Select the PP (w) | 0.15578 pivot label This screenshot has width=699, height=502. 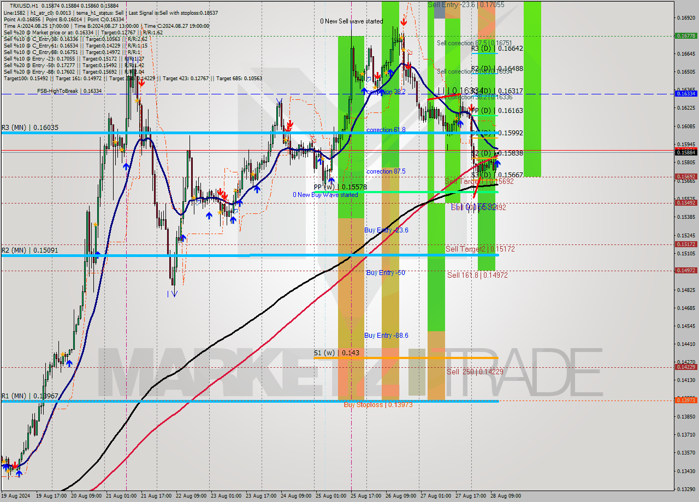[x=340, y=187]
